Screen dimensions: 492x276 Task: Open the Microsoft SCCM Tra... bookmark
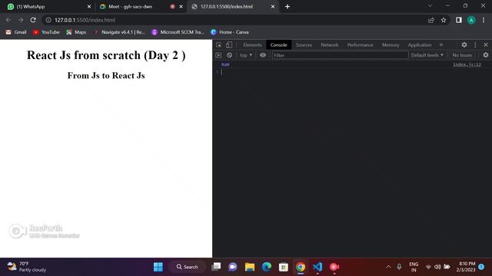point(178,32)
